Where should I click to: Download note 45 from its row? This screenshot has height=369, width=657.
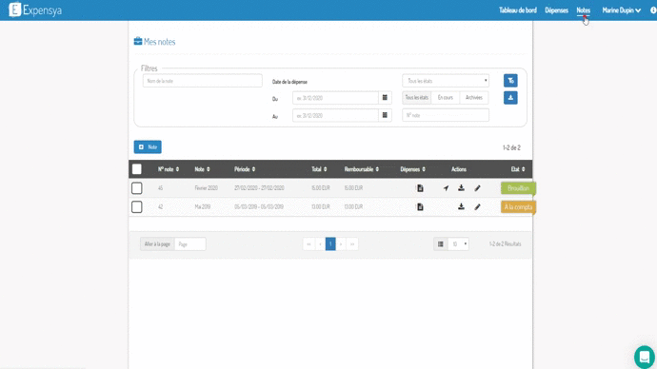coord(461,188)
